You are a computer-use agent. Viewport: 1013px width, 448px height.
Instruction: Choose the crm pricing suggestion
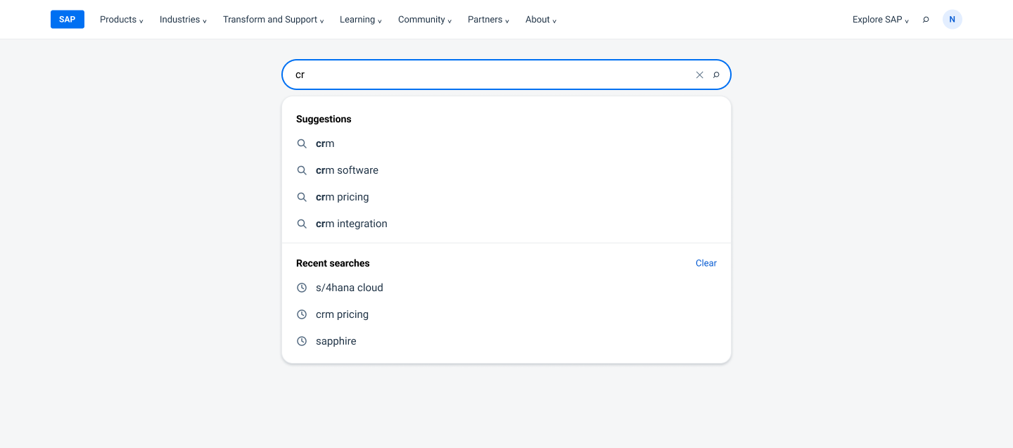507,197
